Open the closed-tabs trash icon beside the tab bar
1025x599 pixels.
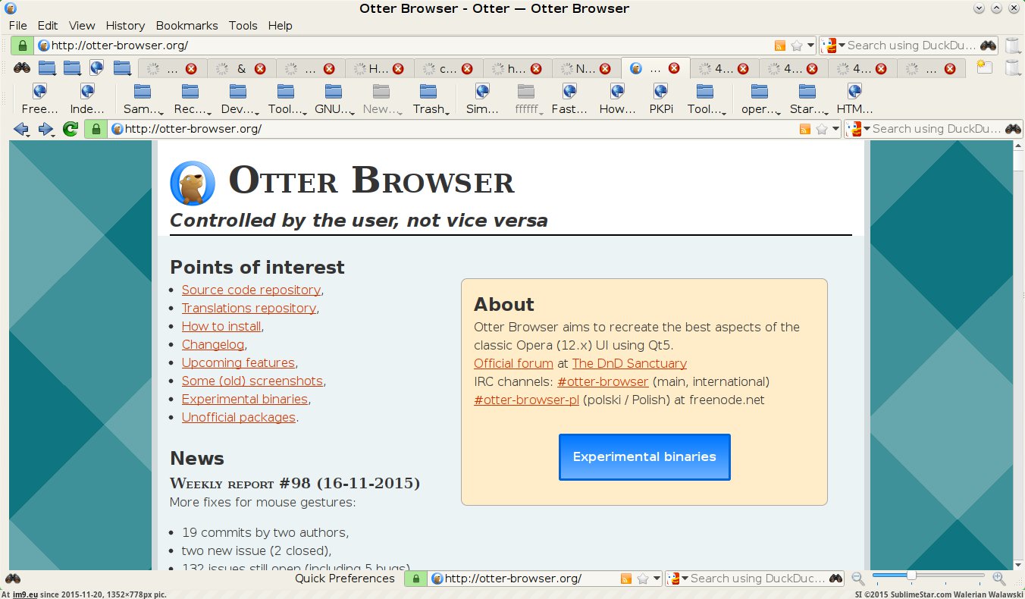[1012, 68]
